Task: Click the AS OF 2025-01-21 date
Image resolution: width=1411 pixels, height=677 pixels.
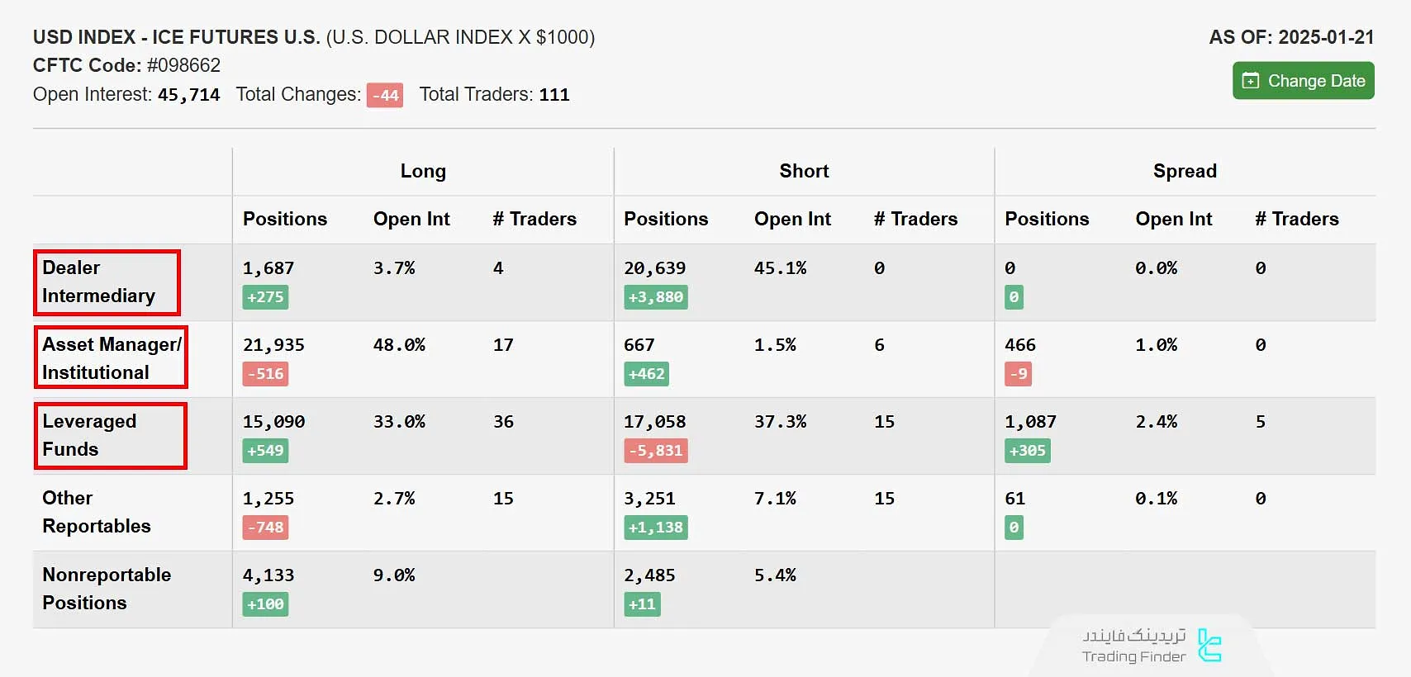Action: pyautogui.click(x=1291, y=37)
